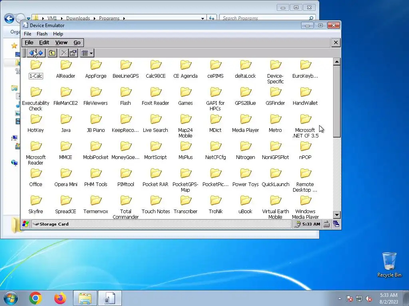Open the Recycle Bin on desktop
Screen dimensions: 409x306
coord(389,265)
